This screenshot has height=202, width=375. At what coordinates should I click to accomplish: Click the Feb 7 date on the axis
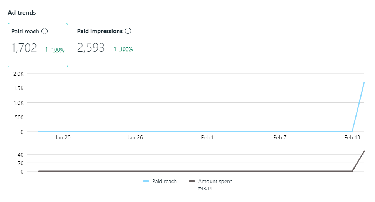click(279, 137)
